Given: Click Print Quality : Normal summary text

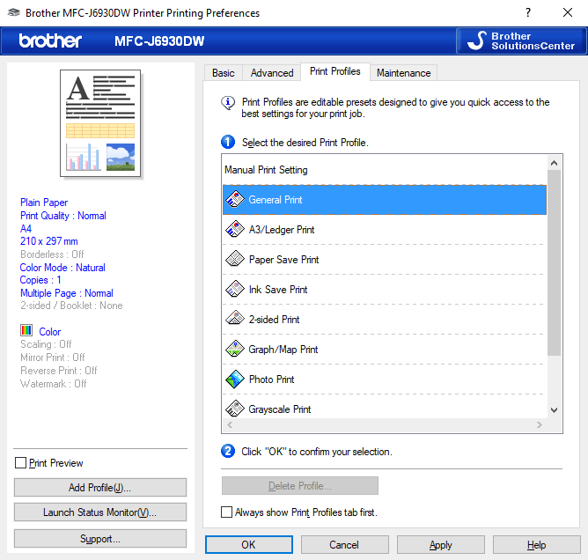Looking at the screenshot, I should tap(63, 216).
